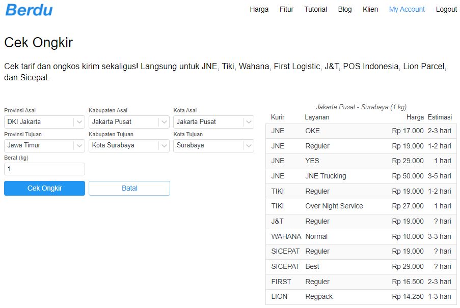Open the Harga menu item
The image size is (460, 308).
[259, 9]
